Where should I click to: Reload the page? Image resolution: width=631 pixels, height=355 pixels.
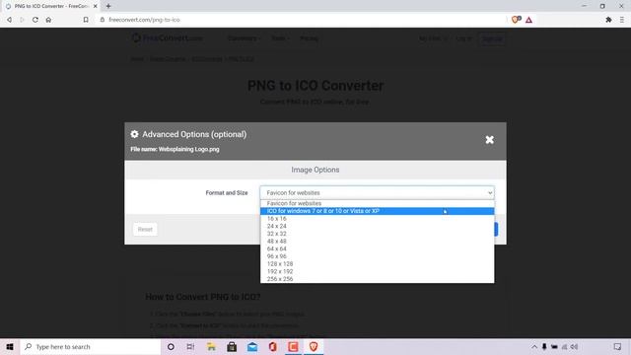(x=35, y=20)
